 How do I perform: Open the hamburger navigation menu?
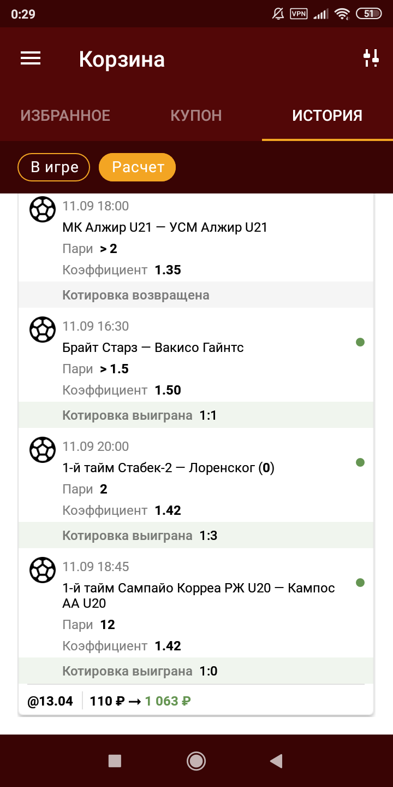(x=31, y=58)
